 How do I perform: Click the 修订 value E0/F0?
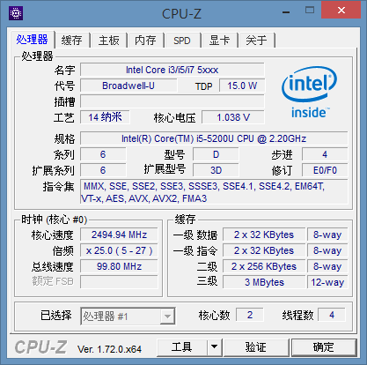tap(325, 170)
